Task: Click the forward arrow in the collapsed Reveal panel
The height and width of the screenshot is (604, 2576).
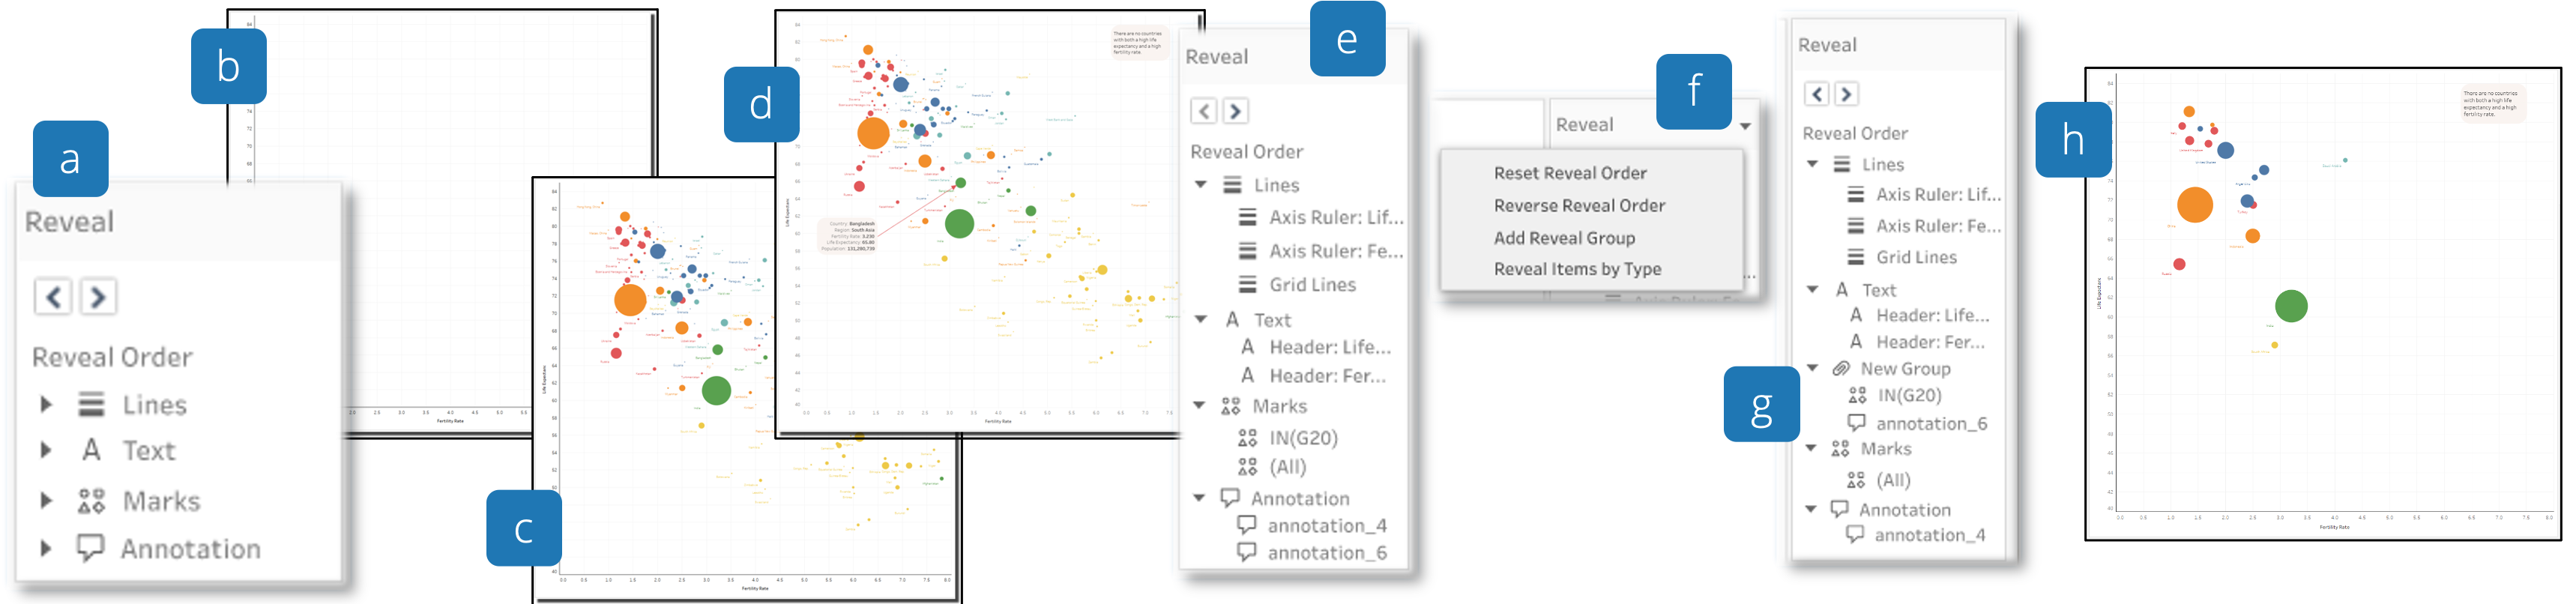Action: click(x=97, y=296)
